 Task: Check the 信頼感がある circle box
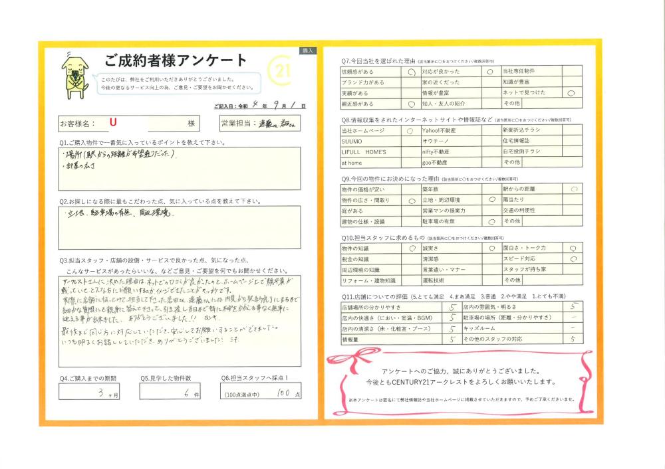tap(410, 71)
